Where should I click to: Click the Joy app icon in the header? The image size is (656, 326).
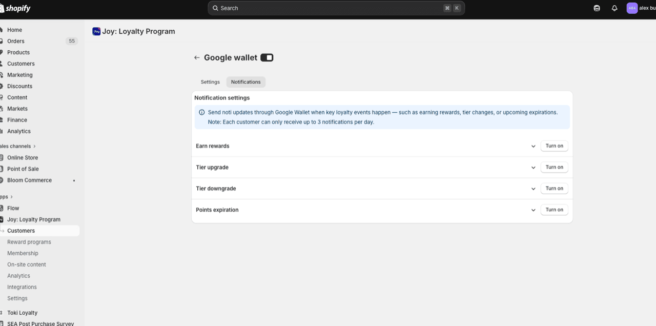(x=96, y=31)
